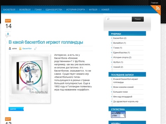
Task: Select Баскетбол (2) in Рубрики
Action: pos(120,38)
